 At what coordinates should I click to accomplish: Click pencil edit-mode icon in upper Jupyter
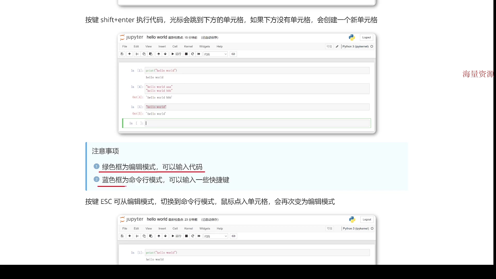[x=337, y=47]
